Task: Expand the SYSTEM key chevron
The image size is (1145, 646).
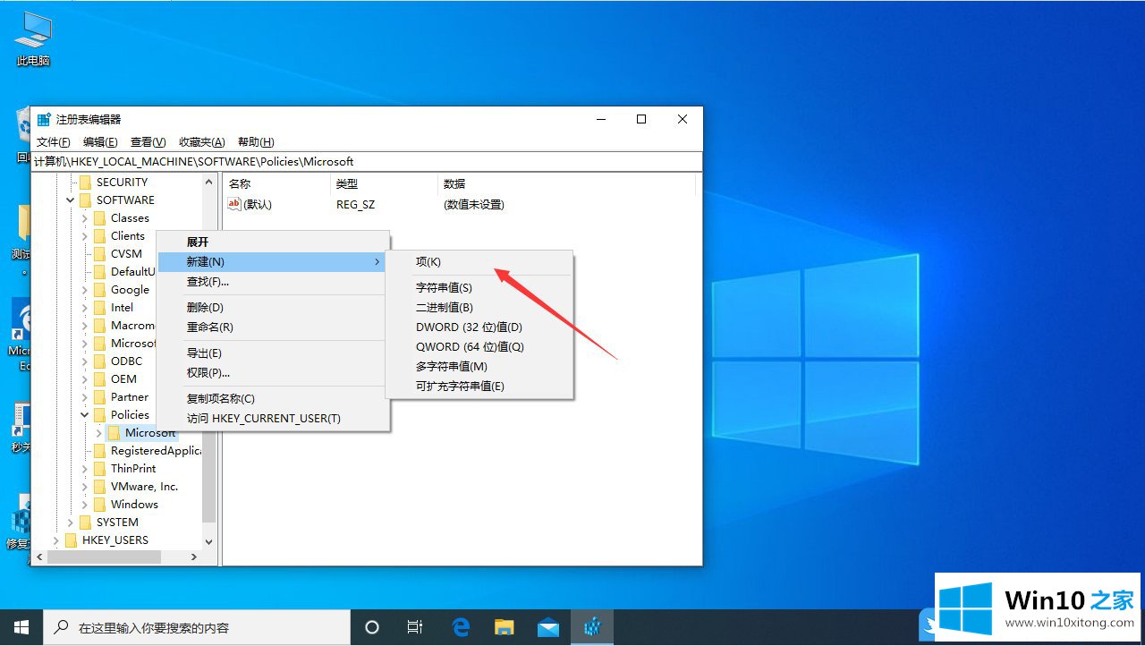Action: (71, 523)
